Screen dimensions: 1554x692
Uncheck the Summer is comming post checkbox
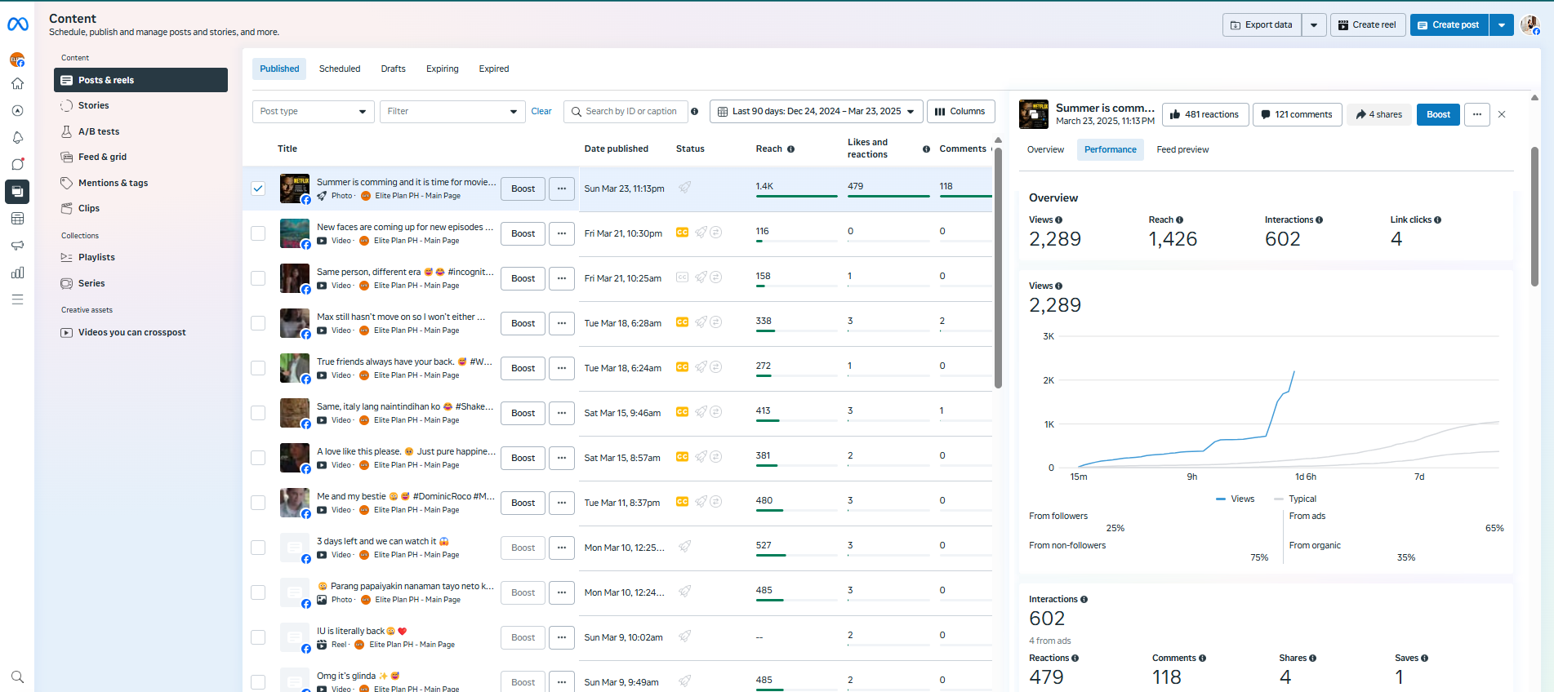pyautogui.click(x=258, y=189)
